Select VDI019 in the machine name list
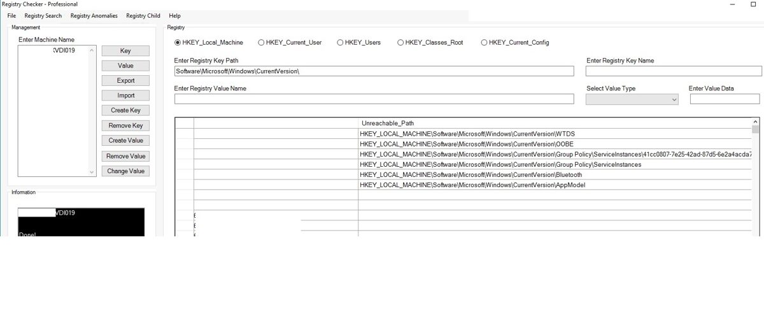 [x=65, y=50]
